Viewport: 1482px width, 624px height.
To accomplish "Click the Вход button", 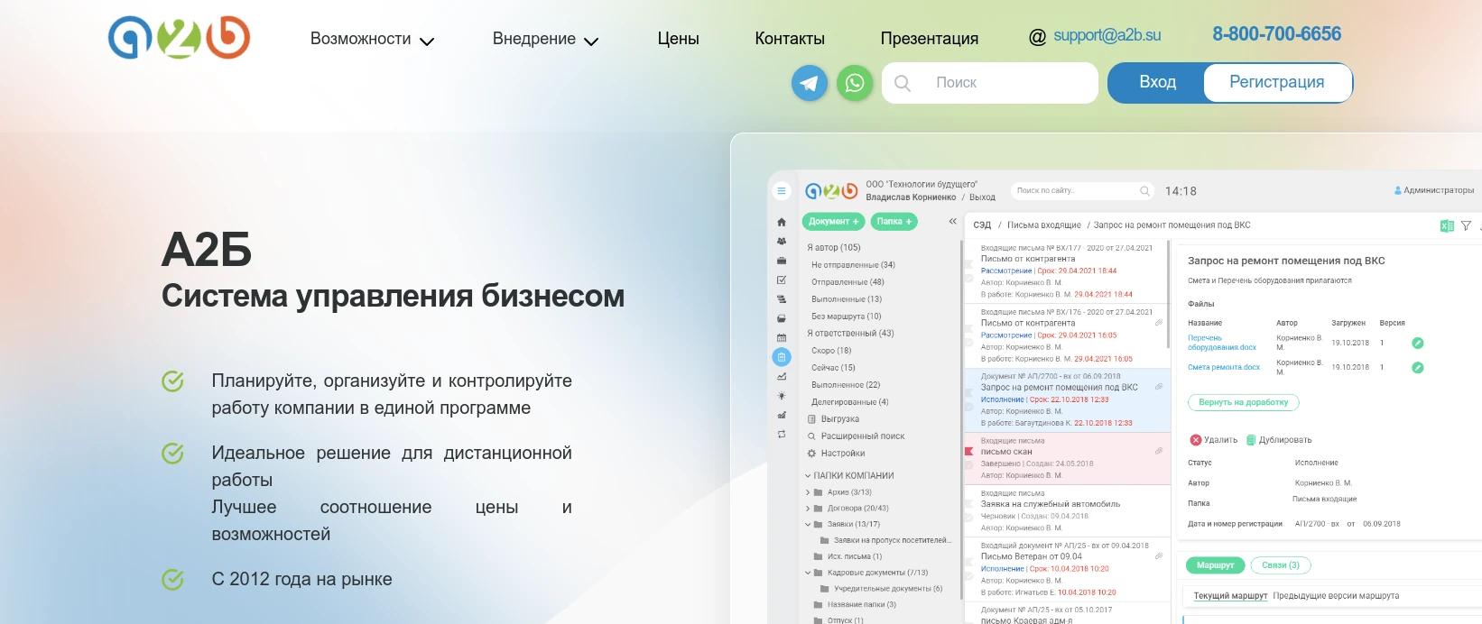I will tap(1157, 82).
